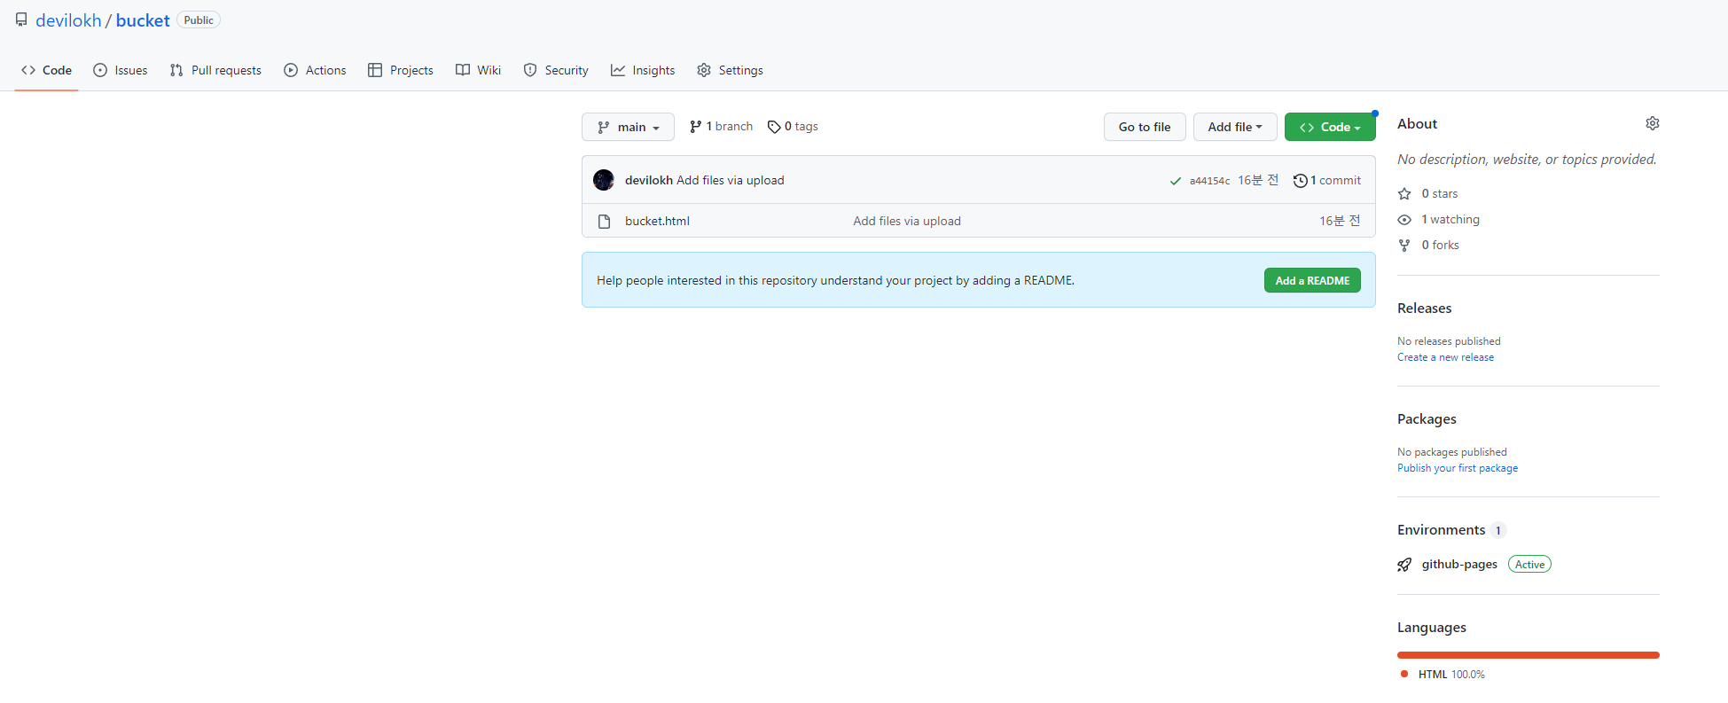Open the devilokh author link in commit row
Image resolution: width=1728 pixels, height=703 pixels.
pyautogui.click(x=649, y=180)
